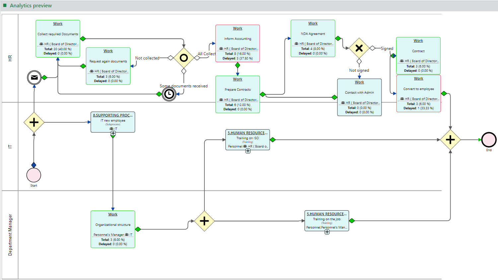Select the exclusive gateway after NDA Agreement
The image size is (498, 280).
tap(359, 48)
